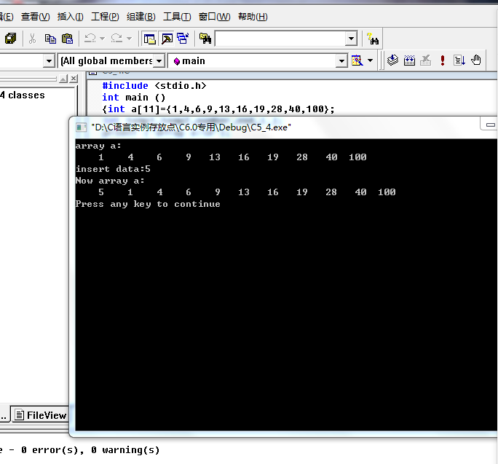This screenshot has width=498, height=464.
Task: Click the console window title bar
Action: [x=277, y=127]
